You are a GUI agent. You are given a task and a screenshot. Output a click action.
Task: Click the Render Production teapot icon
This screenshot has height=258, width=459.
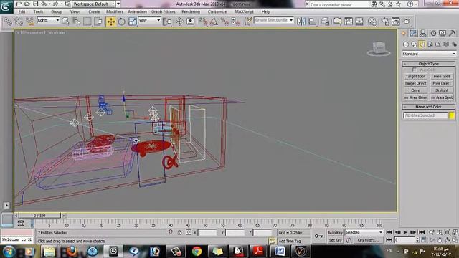tap(407, 21)
